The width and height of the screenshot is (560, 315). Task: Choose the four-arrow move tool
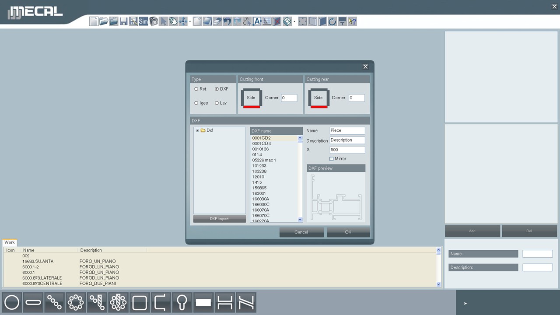point(183,21)
